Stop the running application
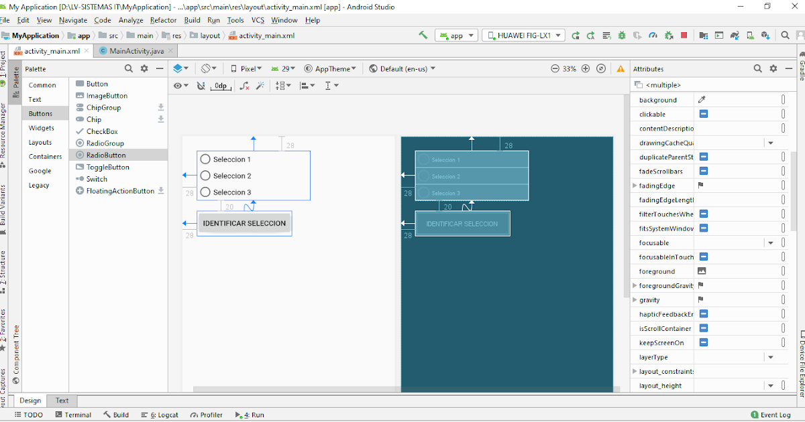 [x=683, y=36]
